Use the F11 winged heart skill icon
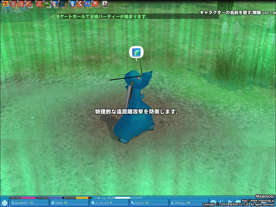 click(x=88, y=4)
